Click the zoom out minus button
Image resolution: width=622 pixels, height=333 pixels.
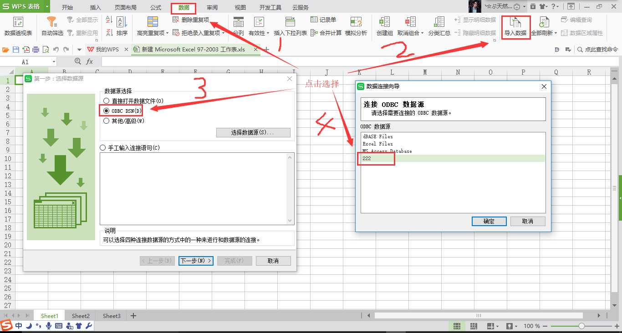point(546,326)
